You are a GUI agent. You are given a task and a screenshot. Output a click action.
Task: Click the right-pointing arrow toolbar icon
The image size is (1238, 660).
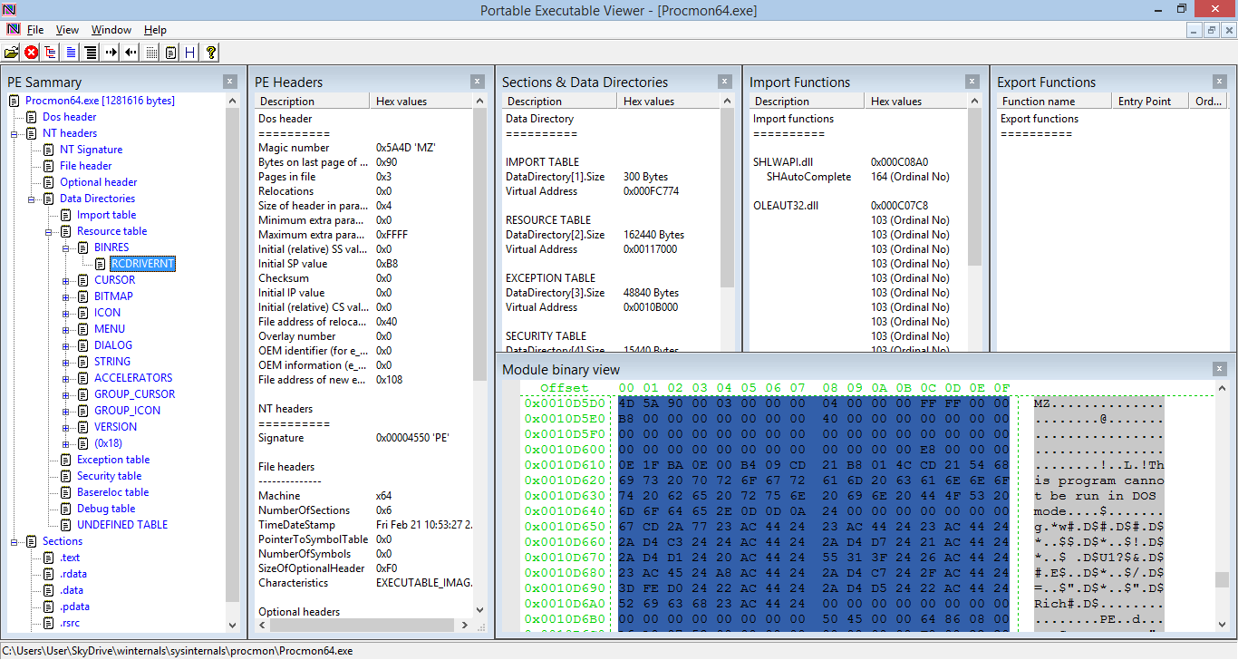point(111,53)
